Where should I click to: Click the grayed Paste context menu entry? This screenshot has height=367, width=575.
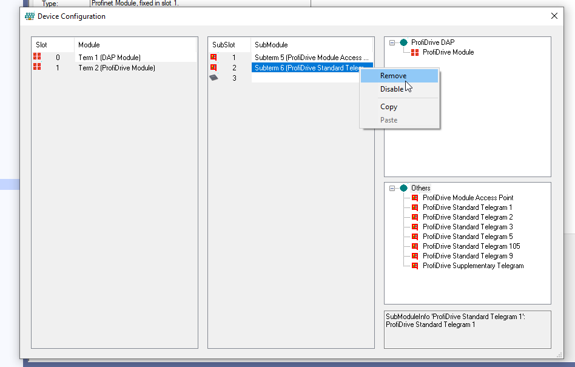tap(399, 120)
